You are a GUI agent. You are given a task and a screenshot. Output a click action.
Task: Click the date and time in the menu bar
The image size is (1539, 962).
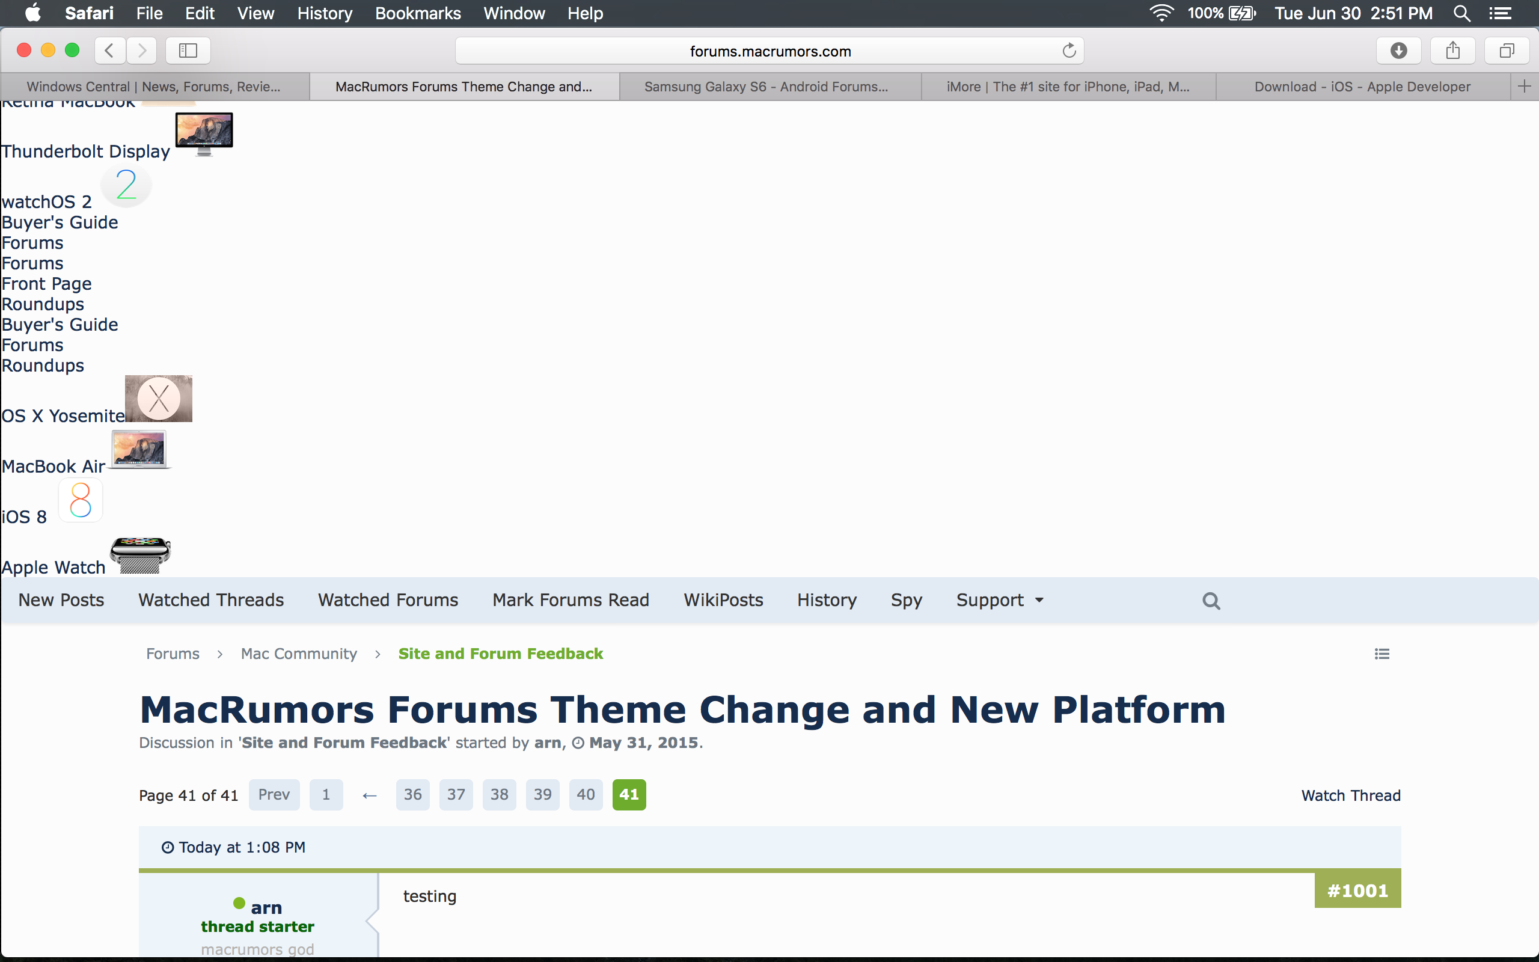click(x=1353, y=13)
